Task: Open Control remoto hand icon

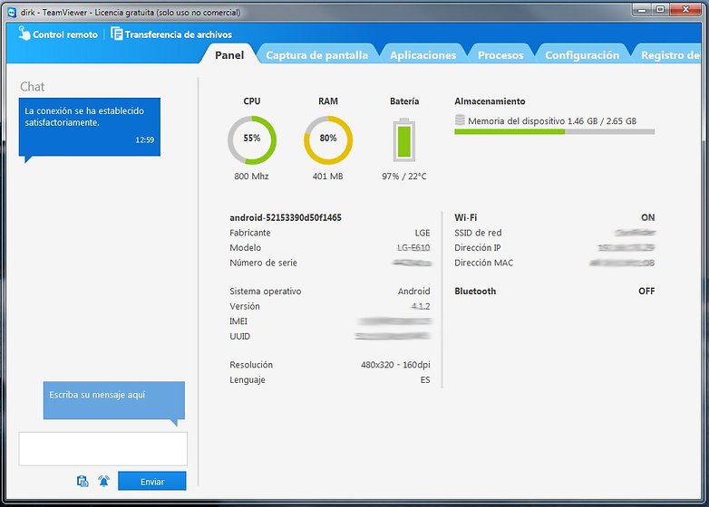Action: (24, 33)
